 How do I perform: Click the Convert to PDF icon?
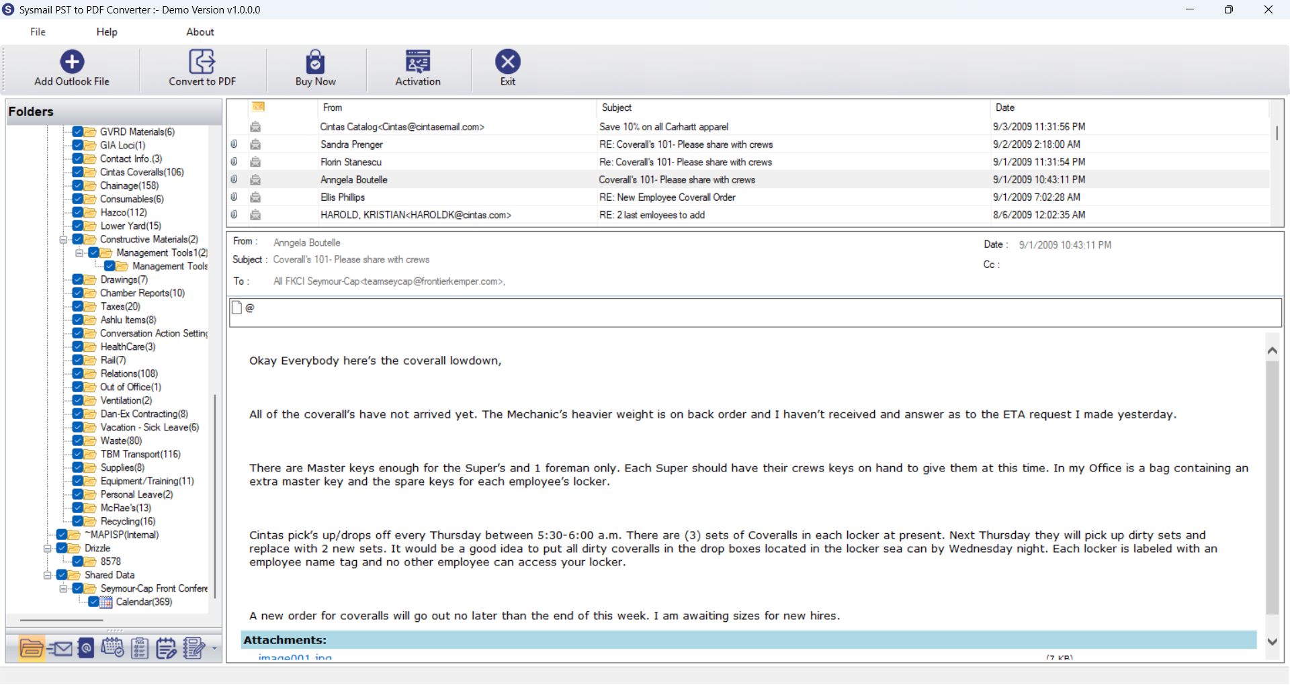click(202, 61)
